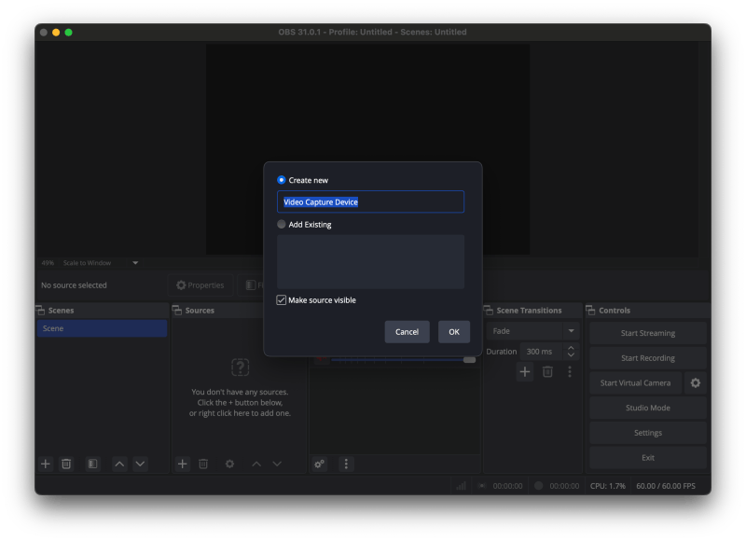Click the 60.00 / 60.00 FPS status text
This screenshot has width=746, height=541.
point(666,486)
